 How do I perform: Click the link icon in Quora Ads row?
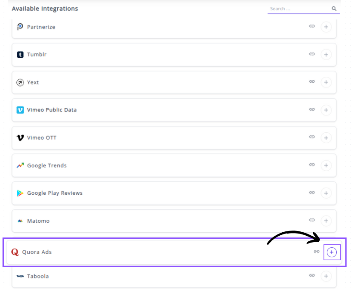click(317, 252)
